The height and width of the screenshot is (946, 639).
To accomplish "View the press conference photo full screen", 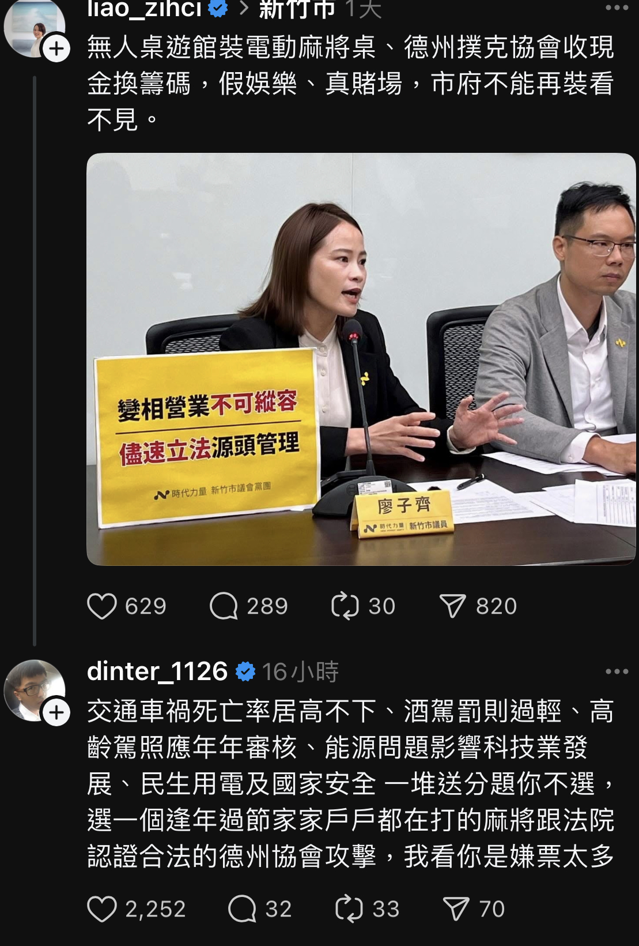I will click(x=361, y=359).
